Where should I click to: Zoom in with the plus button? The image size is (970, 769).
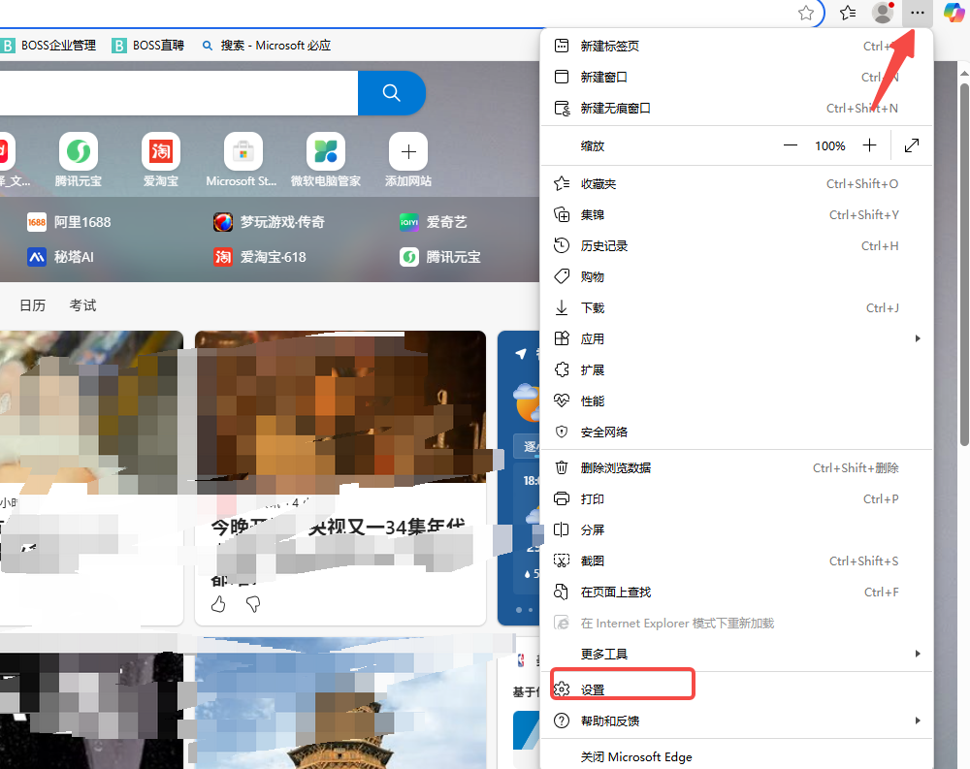pyautogui.click(x=869, y=145)
